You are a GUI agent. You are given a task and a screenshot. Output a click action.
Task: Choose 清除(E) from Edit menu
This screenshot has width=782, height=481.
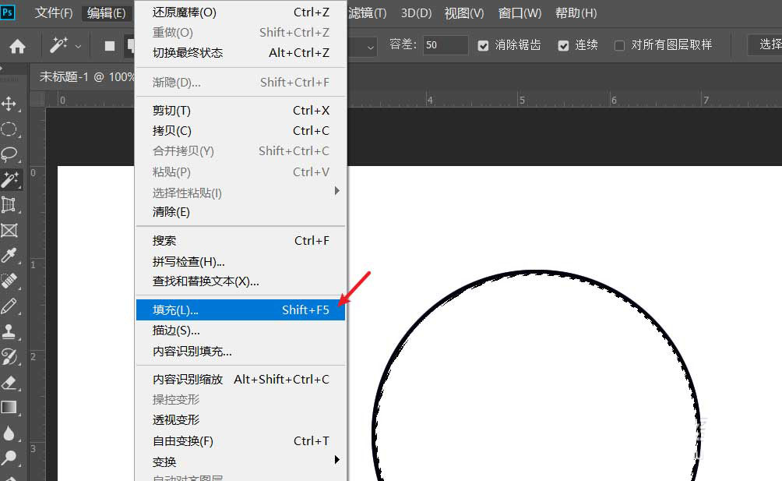pyautogui.click(x=241, y=212)
